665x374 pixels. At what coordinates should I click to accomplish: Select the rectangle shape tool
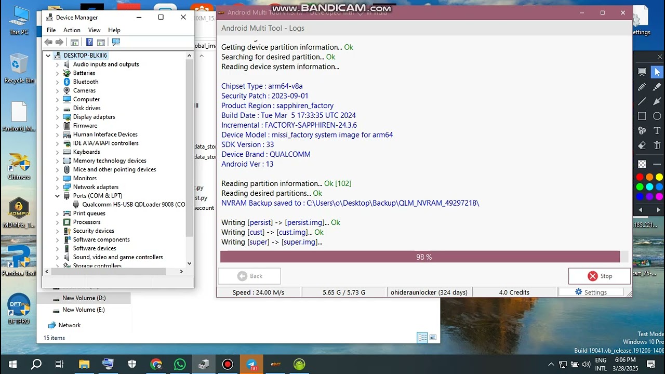642,116
